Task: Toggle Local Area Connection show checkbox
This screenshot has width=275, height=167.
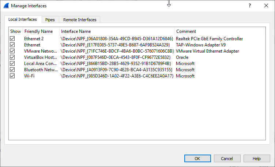Action: click(12, 64)
